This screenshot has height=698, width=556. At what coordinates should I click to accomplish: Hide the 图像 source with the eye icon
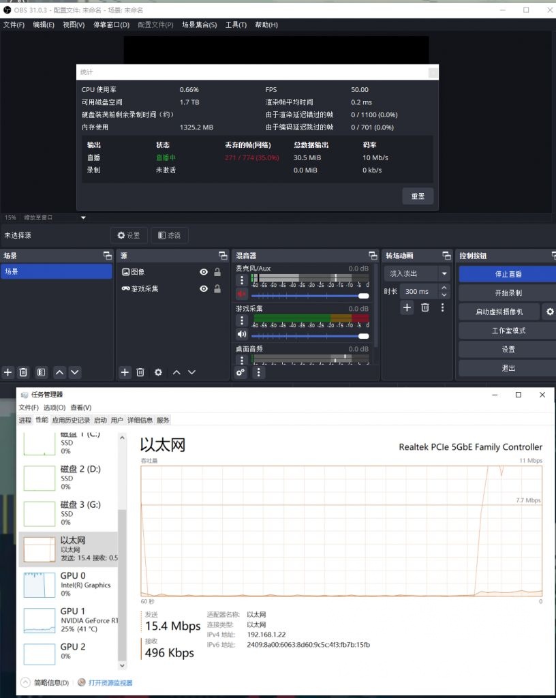(x=203, y=271)
